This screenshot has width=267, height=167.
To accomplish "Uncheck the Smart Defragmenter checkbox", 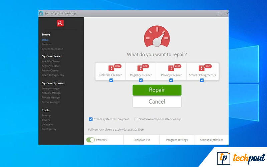I will pos(202,80).
